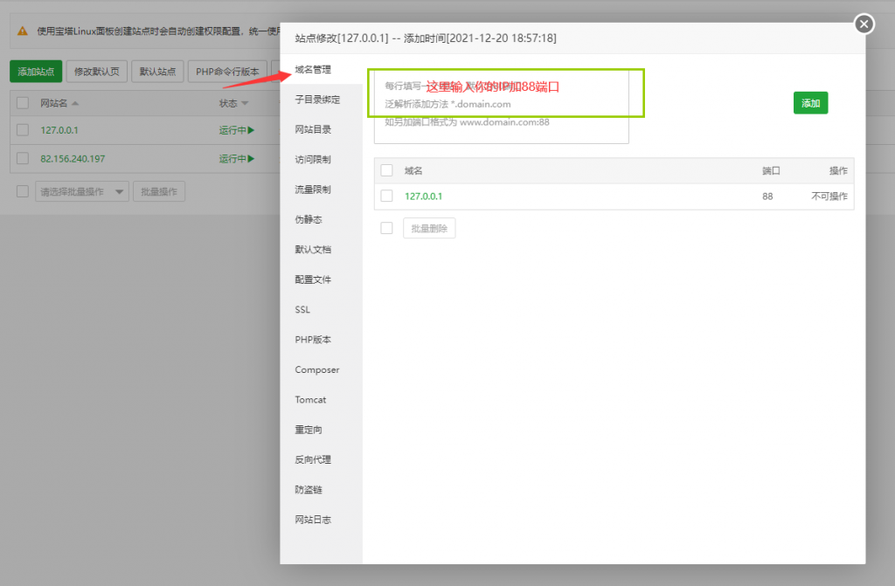Click the green 添加 button
The image size is (895, 586).
(809, 102)
